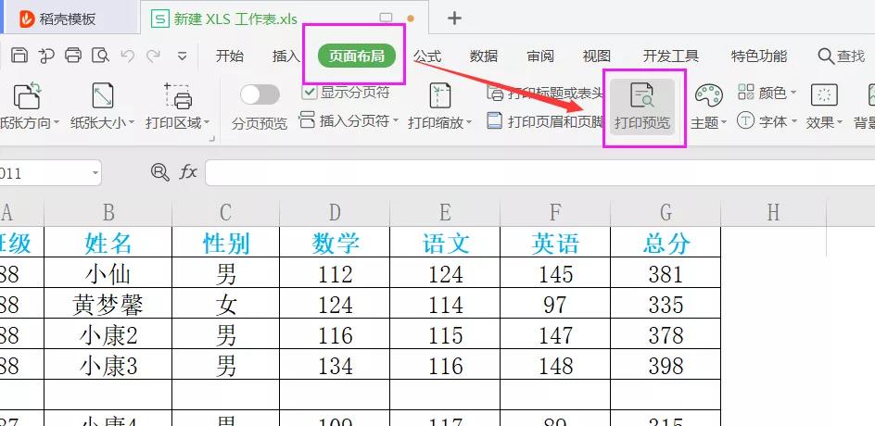Open the 特色功能 ribbon tab

click(x=759, y=56)
